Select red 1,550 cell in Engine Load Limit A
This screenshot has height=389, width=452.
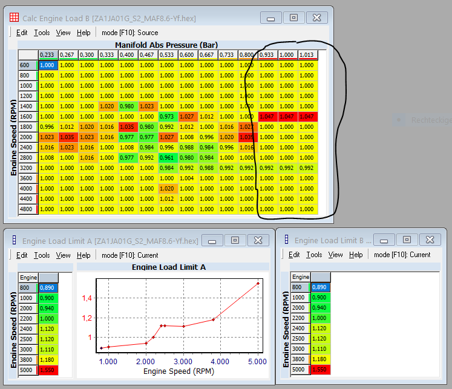click(x=48, y=370)
